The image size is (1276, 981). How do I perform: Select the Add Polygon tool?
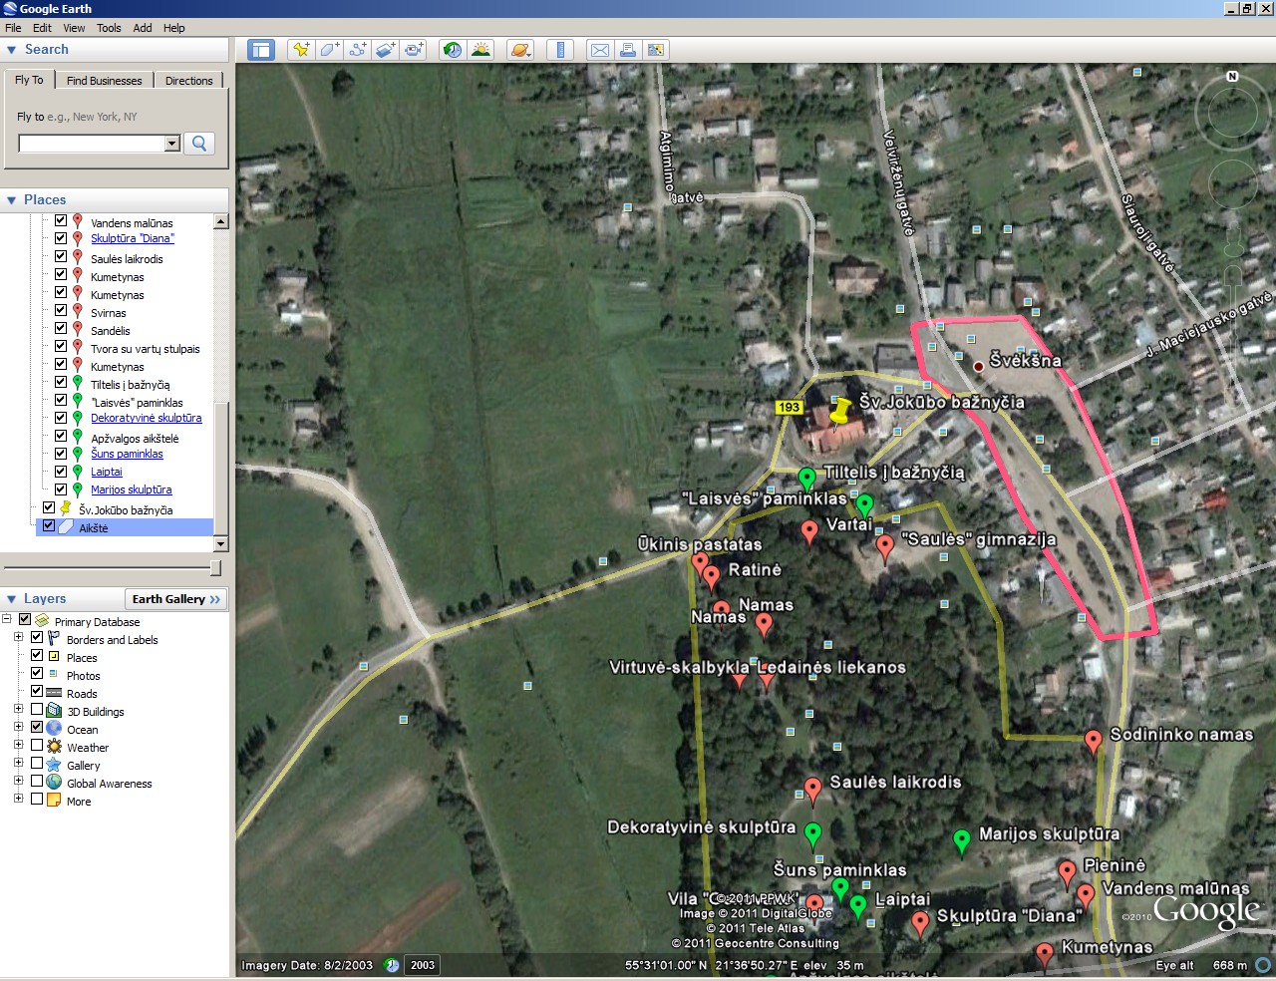[x=329, y=50]
